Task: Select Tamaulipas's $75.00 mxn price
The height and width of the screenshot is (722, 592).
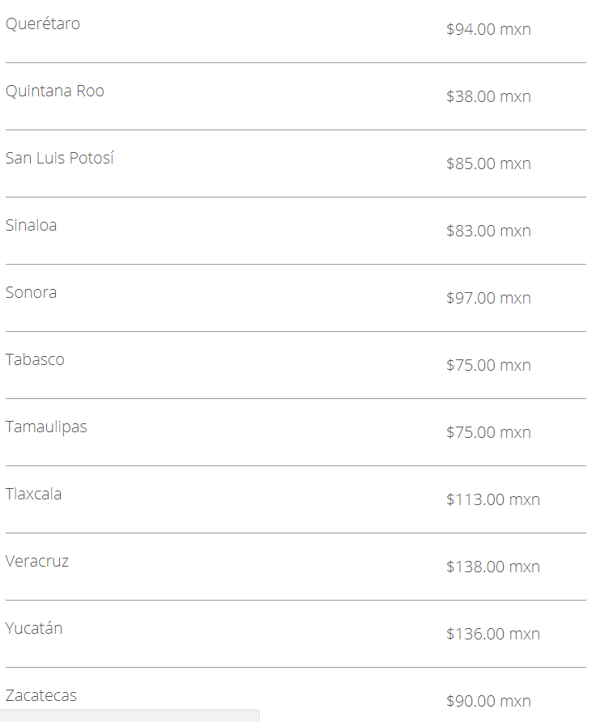Action: point(488,433)
